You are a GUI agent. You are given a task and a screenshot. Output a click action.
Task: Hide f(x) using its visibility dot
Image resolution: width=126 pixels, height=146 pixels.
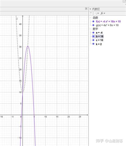tap(93, 22)
